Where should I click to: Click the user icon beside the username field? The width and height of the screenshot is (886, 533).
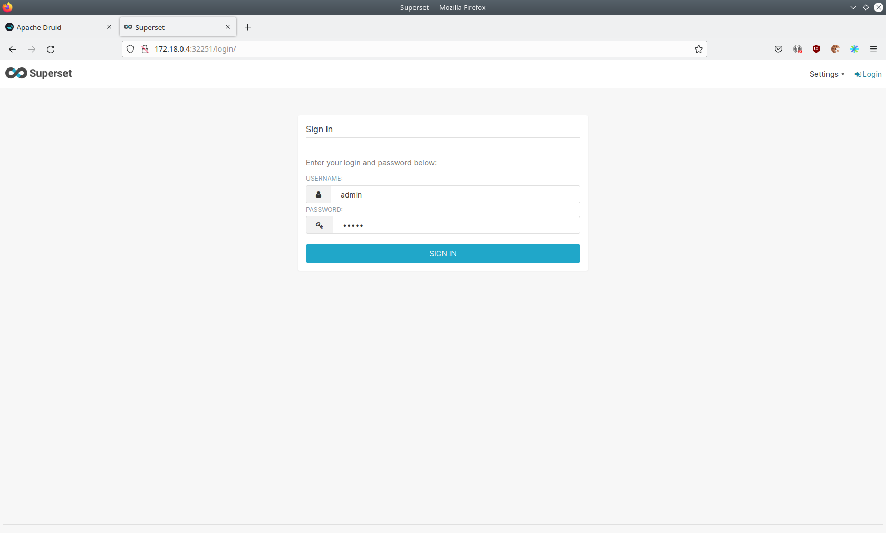click(319, 194)
